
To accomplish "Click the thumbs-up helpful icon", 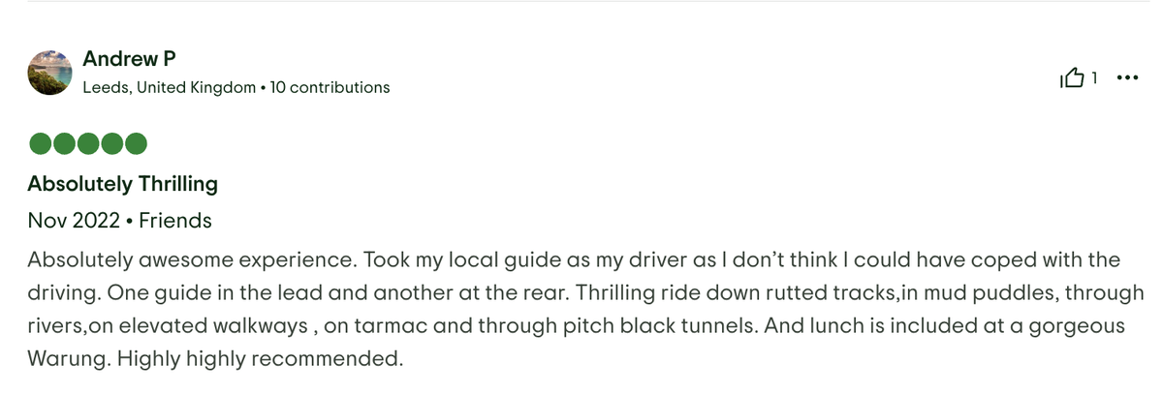I will [x=1074, y=78].
